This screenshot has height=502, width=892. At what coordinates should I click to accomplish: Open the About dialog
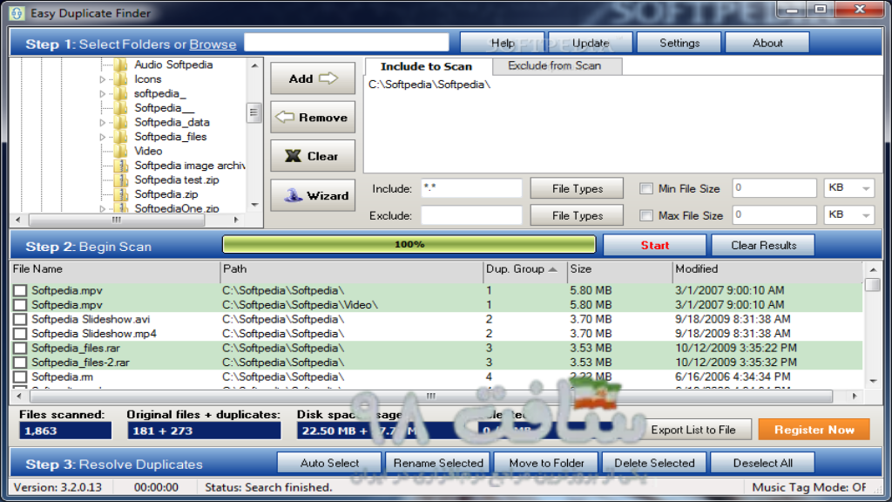767,43
